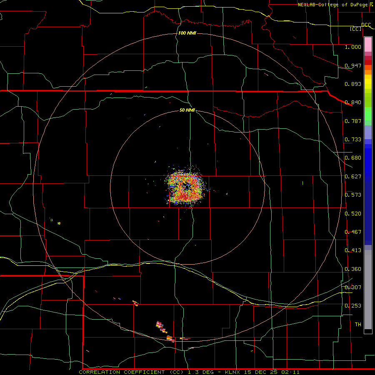
Task: Click the 1.000 legend value
Action: click(353, 47)
